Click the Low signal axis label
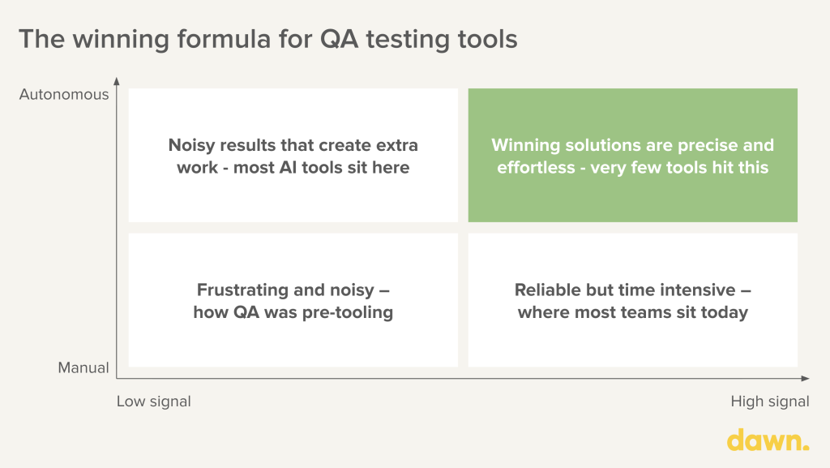The image size is (830, 468). pyautogui.click(x=154, y=401)
